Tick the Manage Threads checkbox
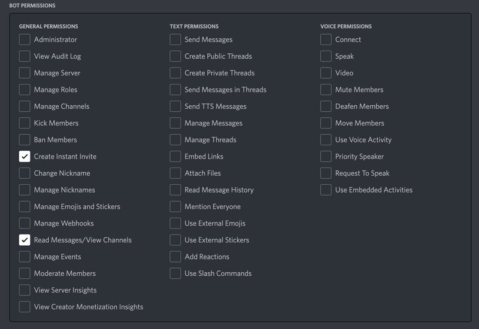This screenshot has width=479, height=329. pos(175,140)
